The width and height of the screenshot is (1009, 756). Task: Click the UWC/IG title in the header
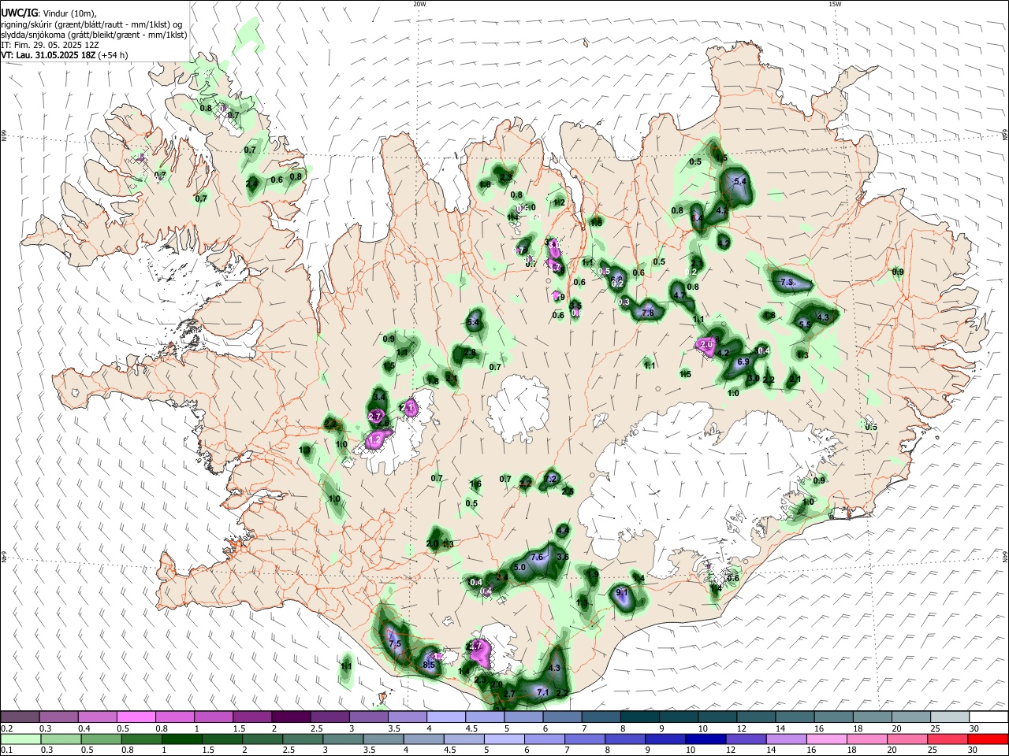click(x=19, y=13)
